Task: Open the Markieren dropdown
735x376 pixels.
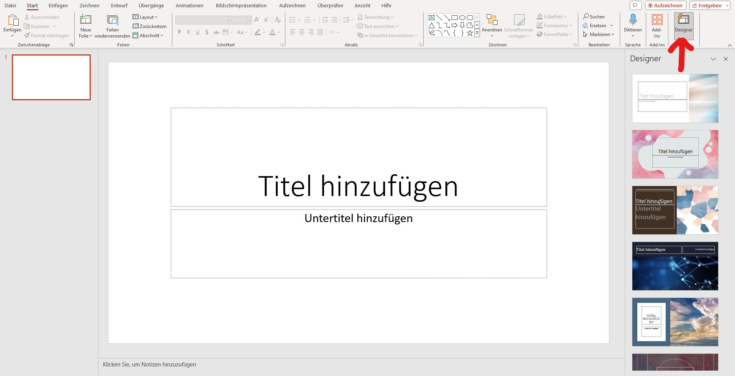Action: (x=598, y=34)
